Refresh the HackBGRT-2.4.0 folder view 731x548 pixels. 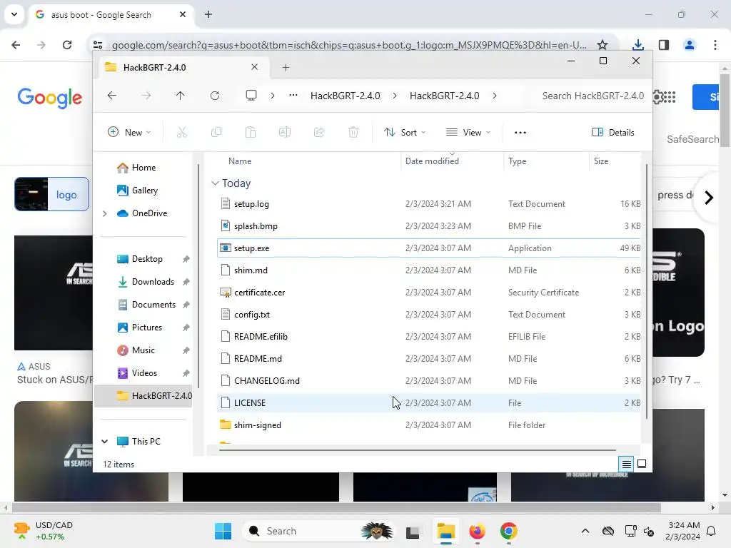click(x=215, y=96)
